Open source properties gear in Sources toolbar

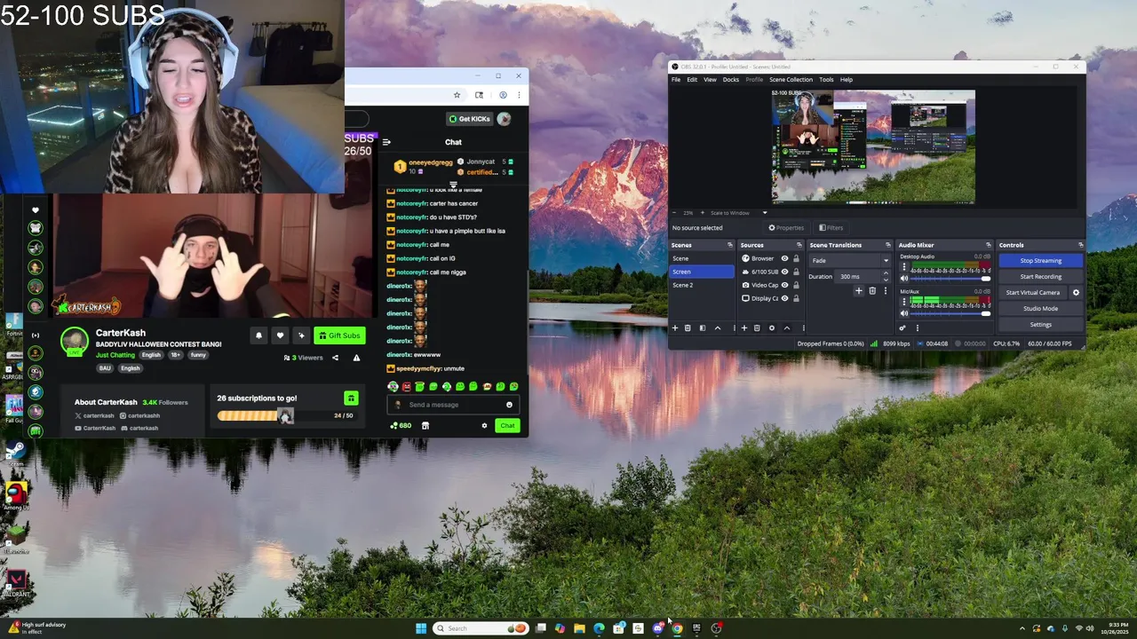pos(772,327)
